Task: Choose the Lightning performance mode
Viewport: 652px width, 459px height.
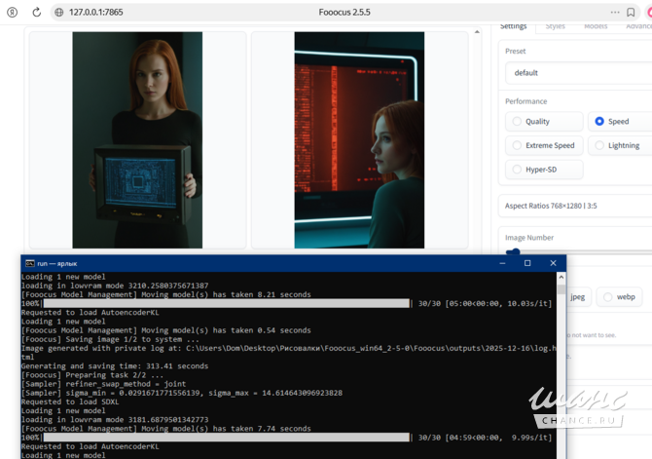Action: click(617, 145)
